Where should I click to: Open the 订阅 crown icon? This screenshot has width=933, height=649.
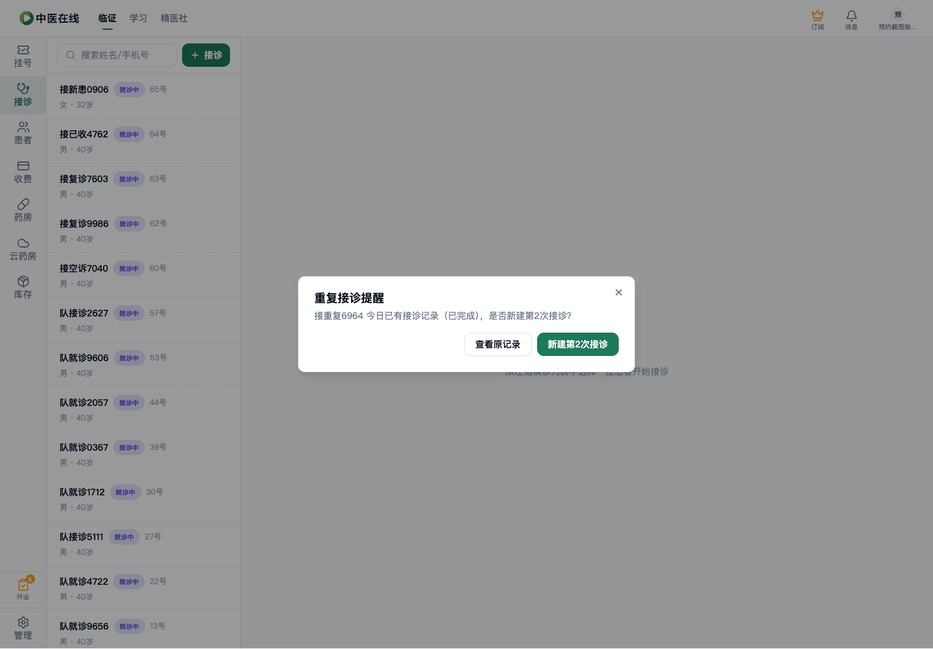818,19
